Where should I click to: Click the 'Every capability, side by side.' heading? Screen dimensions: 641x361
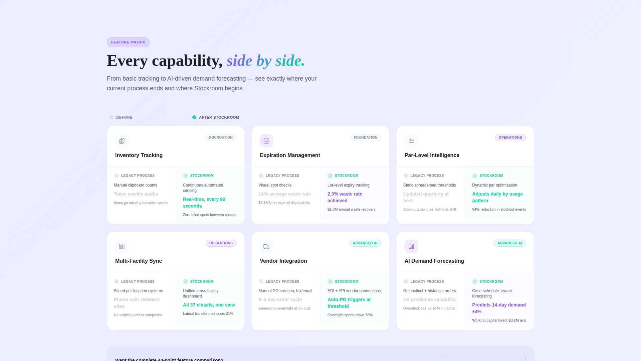point(206,61)
